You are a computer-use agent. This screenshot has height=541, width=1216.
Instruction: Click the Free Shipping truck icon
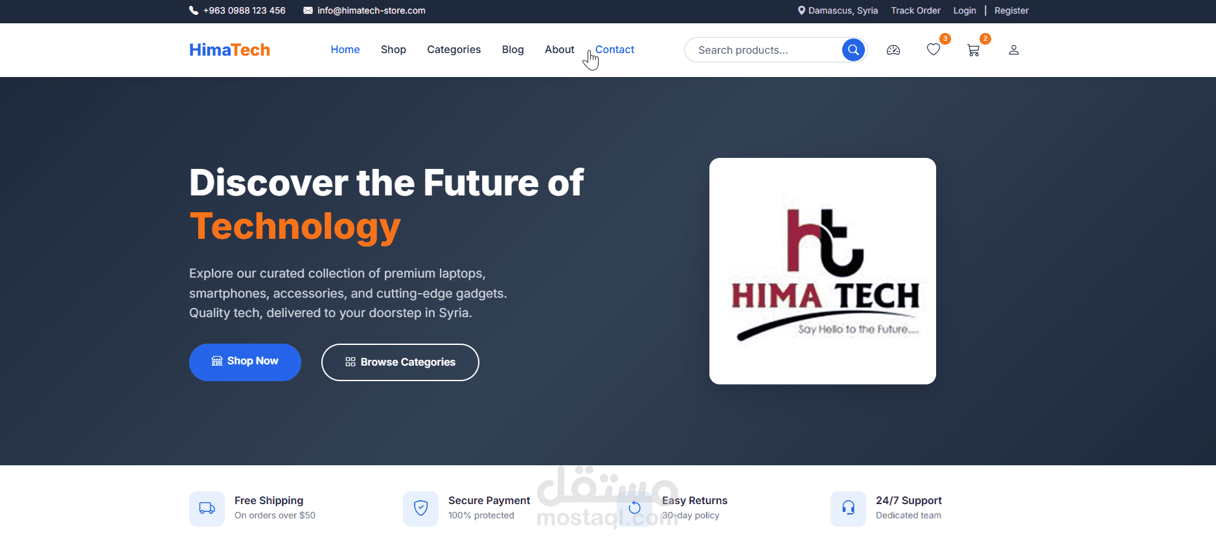pyautogui.click(x=207, y=509)
